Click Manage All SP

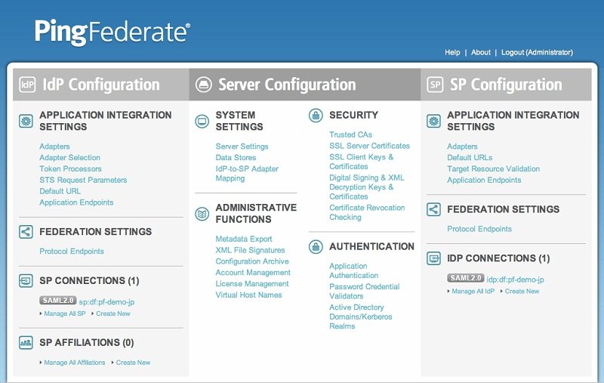tap(65, 314)
